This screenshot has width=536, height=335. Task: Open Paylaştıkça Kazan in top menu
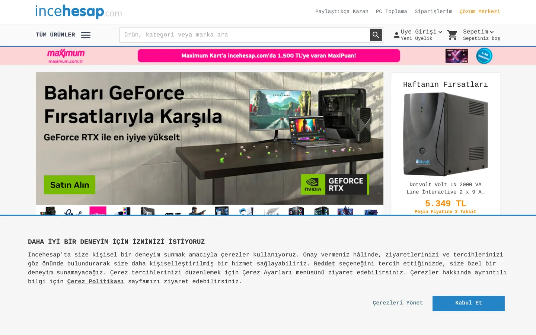pyautogui.click(x=342, y=12)
